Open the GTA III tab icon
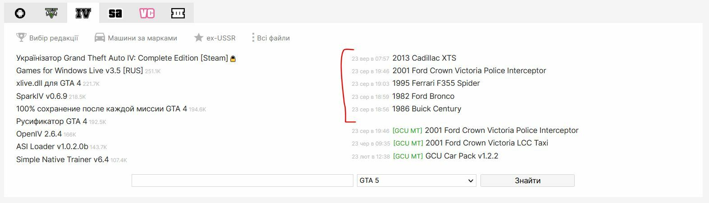 point(178,13)
